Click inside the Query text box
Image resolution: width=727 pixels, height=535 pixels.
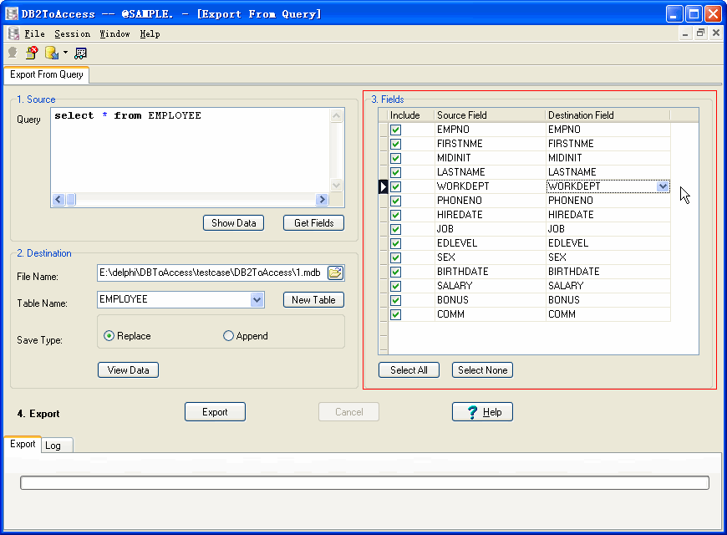coord(191,150)
